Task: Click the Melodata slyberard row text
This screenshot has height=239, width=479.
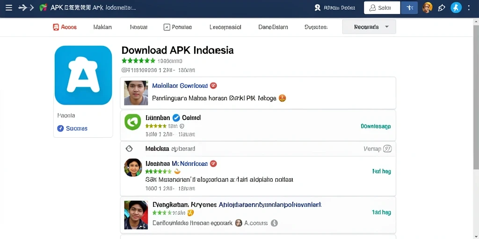Action: pos(170,149)
